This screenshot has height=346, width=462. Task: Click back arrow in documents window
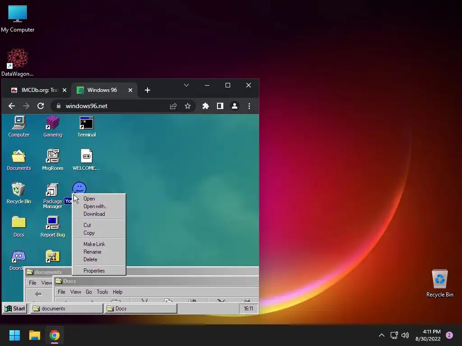[x=38, y=294]
